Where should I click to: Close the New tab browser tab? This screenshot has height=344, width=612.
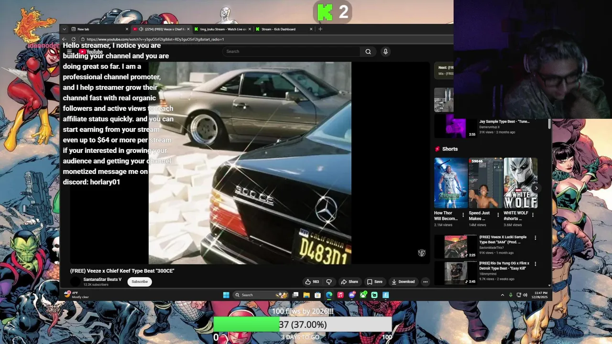pyautogui.click(x=127, y=29)
